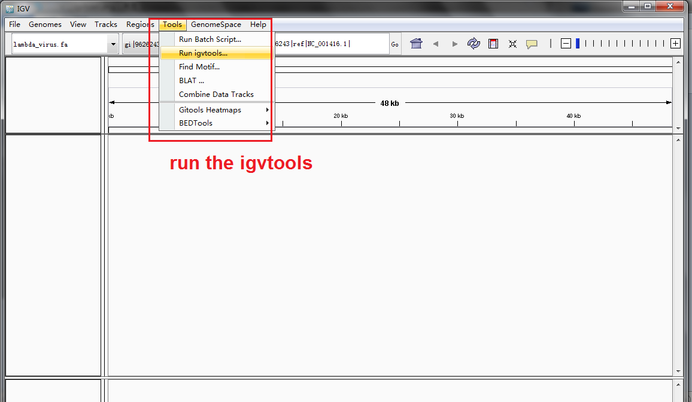The image size is (692, 402).
Task: Select BLAT ... menu item
Action: click(x=216, y=80)
